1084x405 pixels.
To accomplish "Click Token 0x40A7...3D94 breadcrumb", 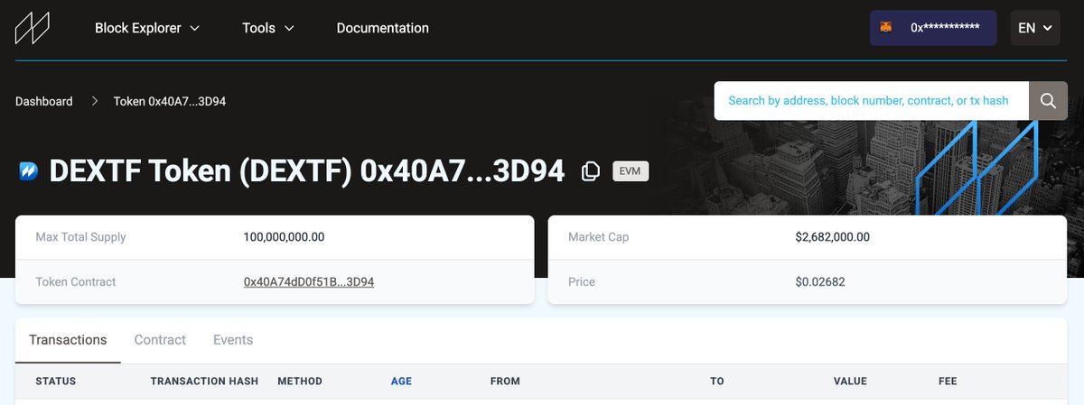I will click(170, 101).
